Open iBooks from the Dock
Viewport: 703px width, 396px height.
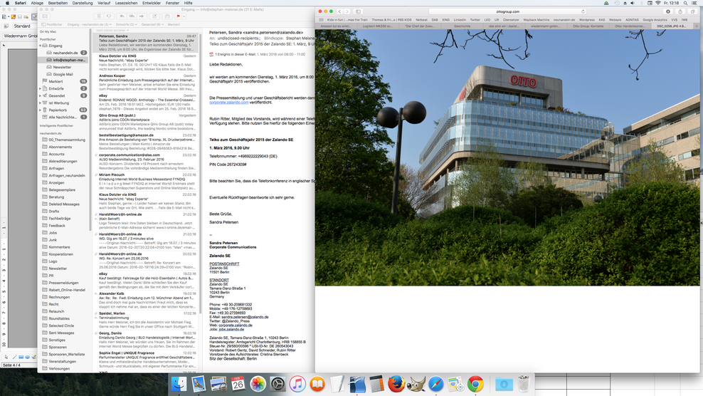pos(317,385)
